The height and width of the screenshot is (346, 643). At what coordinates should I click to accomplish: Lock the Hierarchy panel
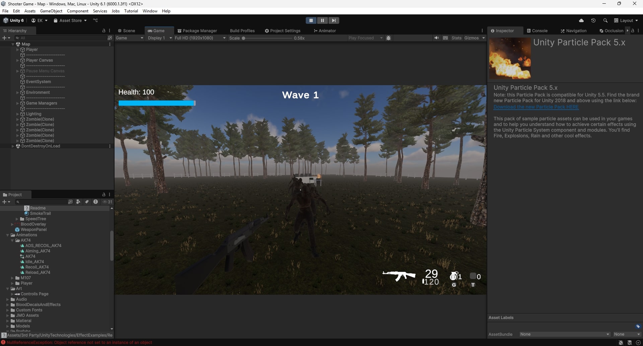click(x=104, y=31)
